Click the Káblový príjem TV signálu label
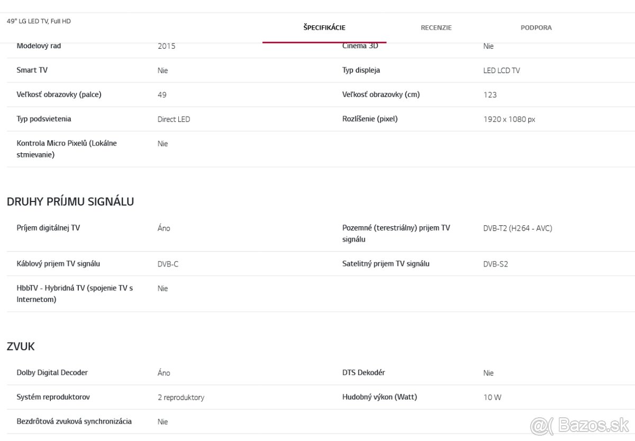Image resolution: width=635 pixels, height=441 pixels. [x=58, y=263]
